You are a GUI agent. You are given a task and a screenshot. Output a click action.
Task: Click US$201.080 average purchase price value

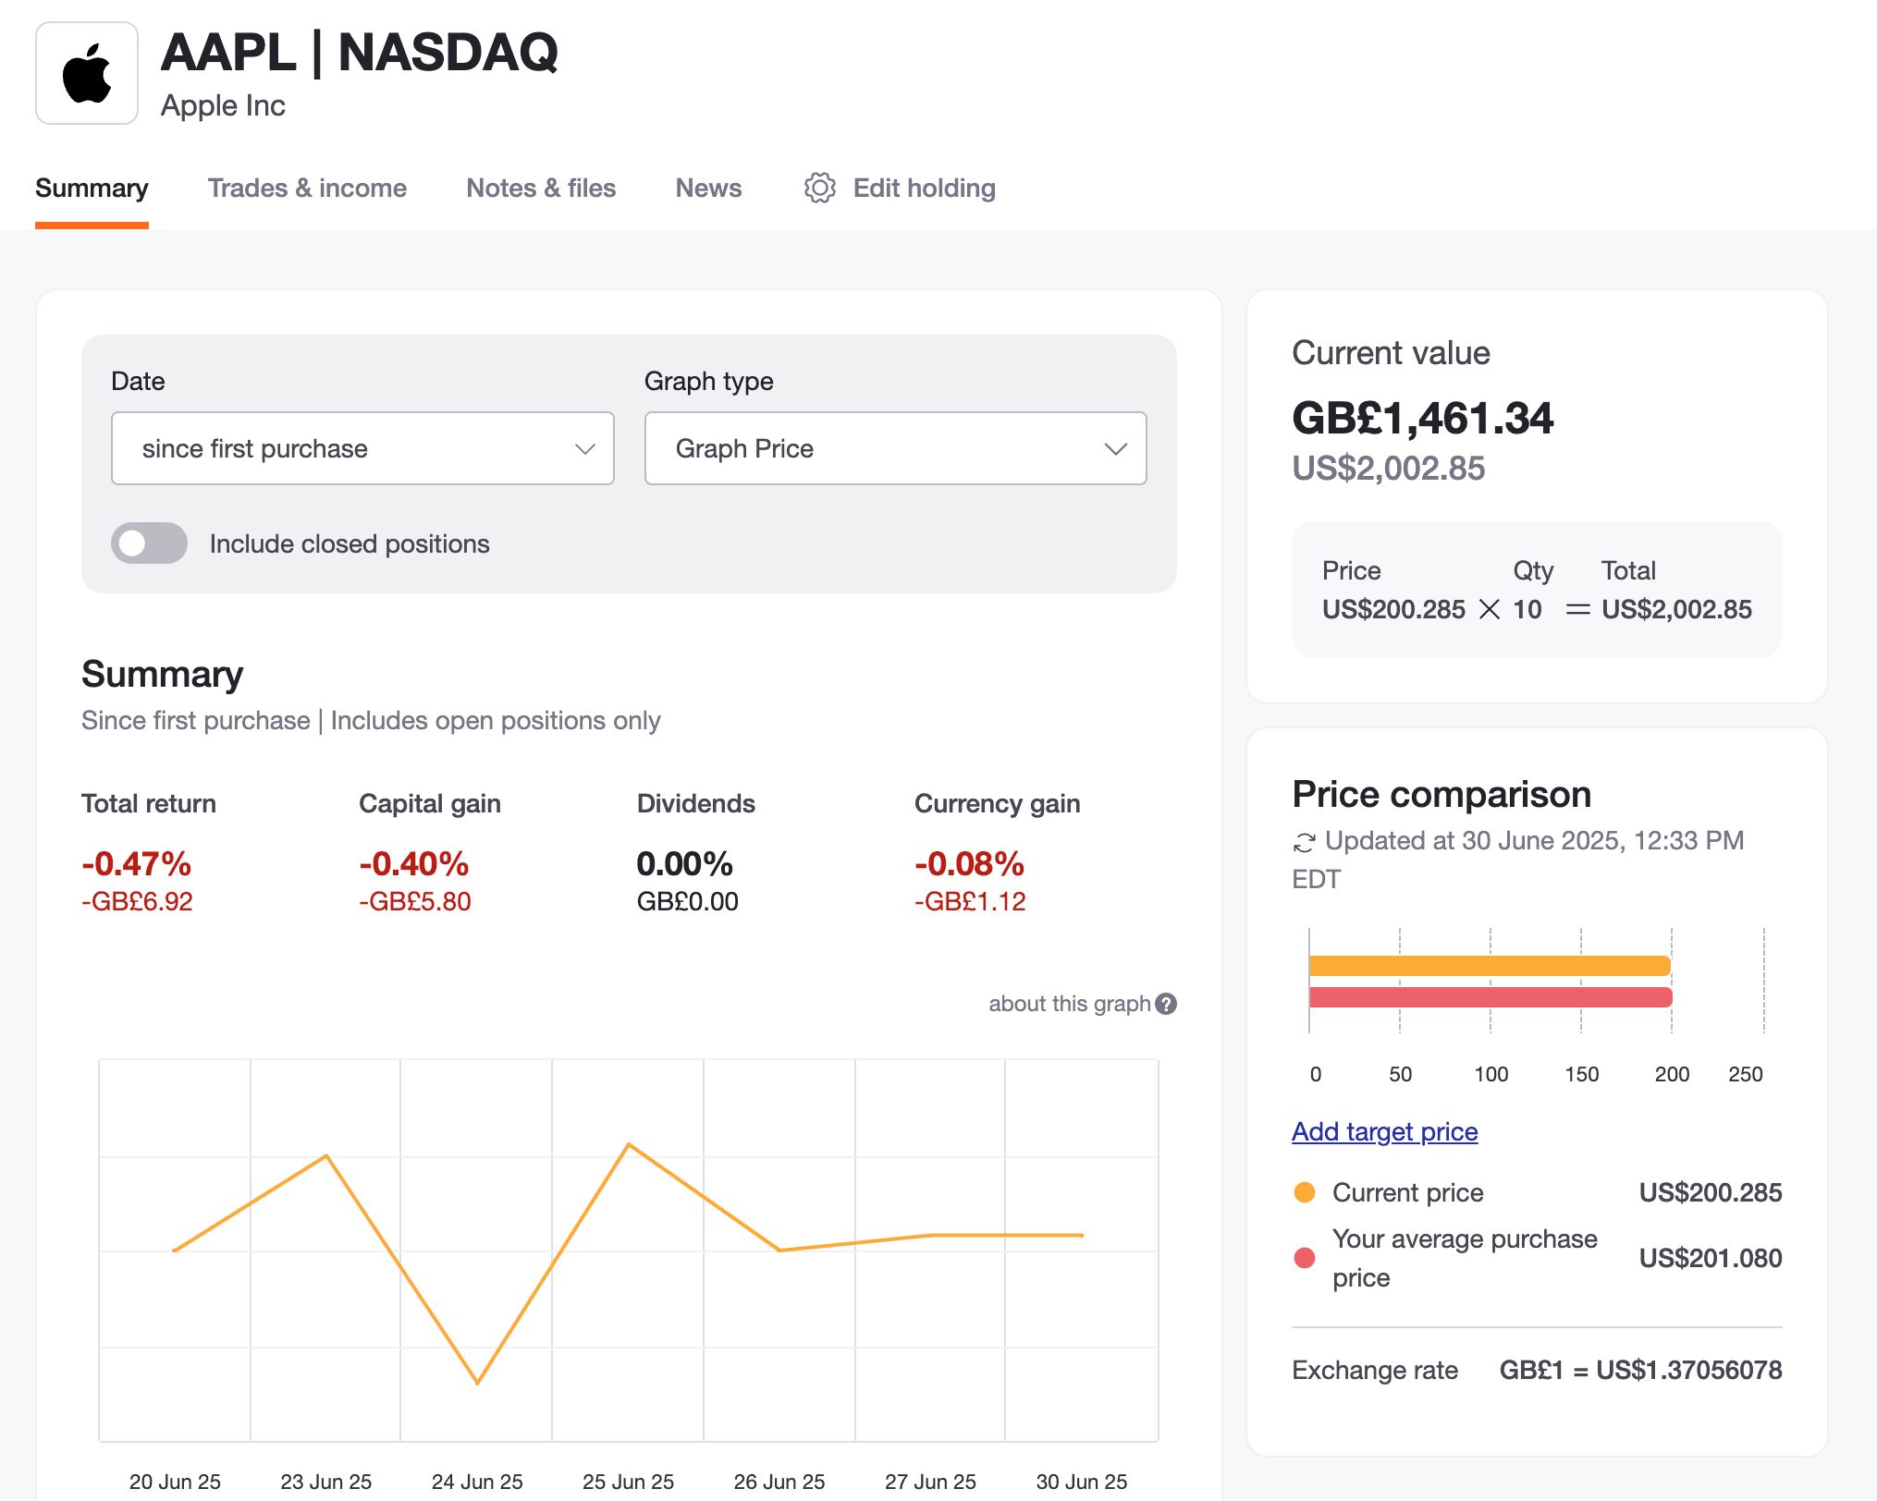pyautogui.click(x=1711, y=1258)
